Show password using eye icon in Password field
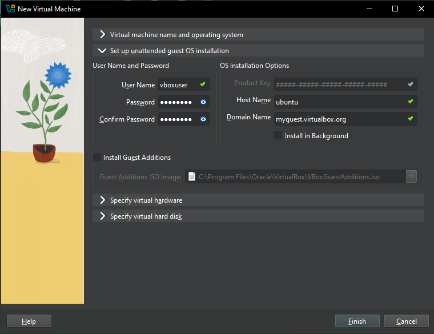The width and height of the screenshot is (434, 334). tap(203, 102)
